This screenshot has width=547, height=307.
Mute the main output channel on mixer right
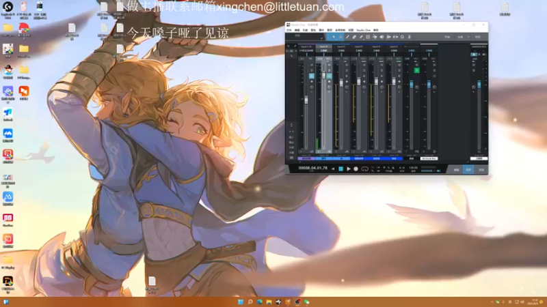tap(474, 65)
